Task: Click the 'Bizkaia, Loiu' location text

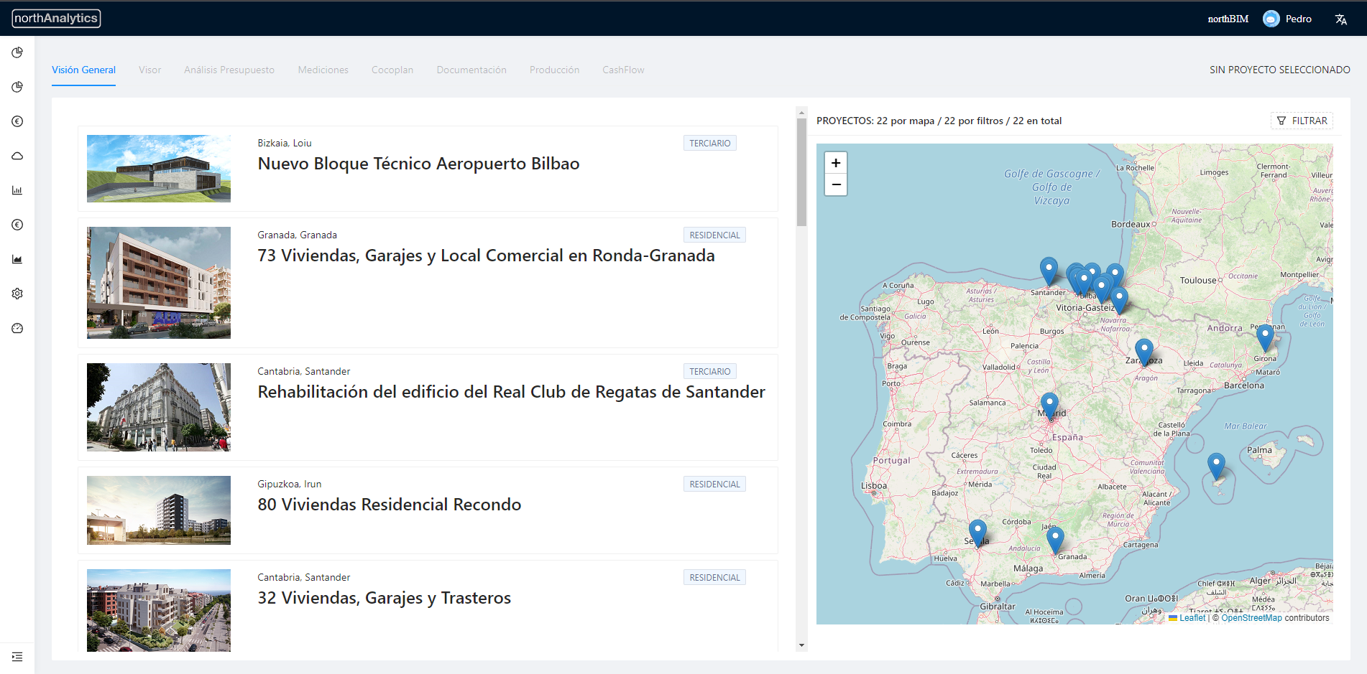Action: click(285, 143)
